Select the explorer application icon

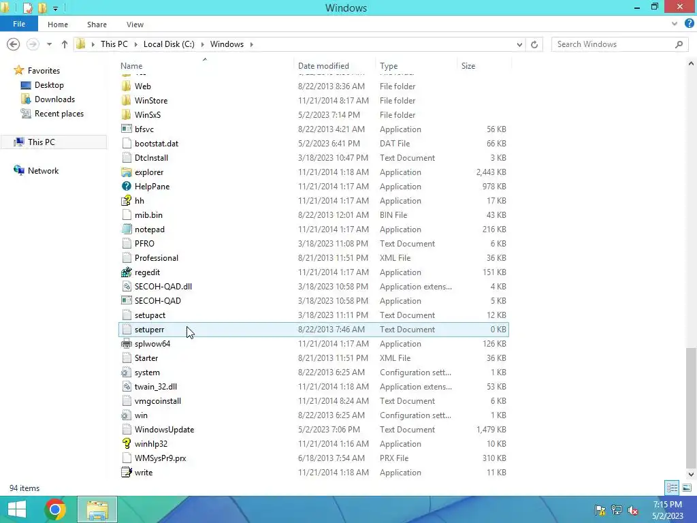pos(126,172)
